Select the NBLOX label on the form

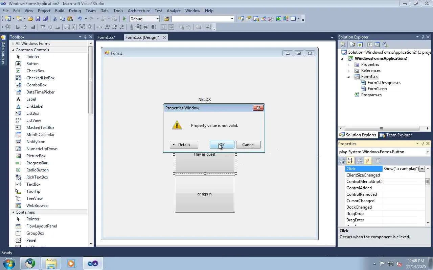tap(205, 99)
